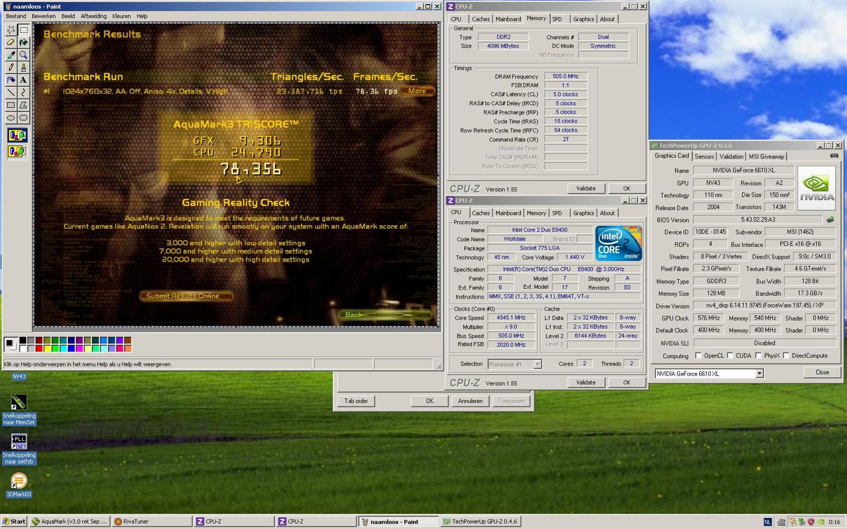This screenshot has height=529, width=847.
Task: Switch to SPD tab in upper CPU-Z
Action: (557, 19)
